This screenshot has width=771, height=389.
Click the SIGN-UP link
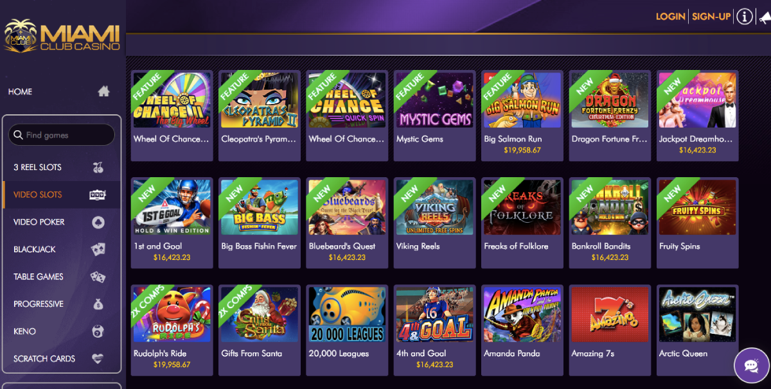[711, 17]
